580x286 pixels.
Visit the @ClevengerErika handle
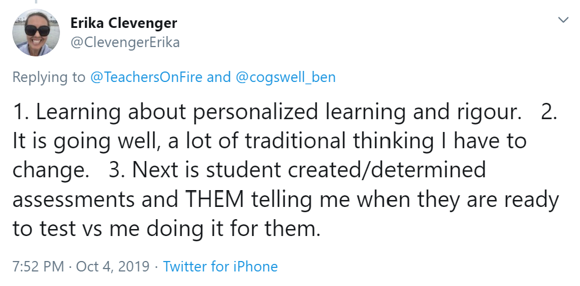[x=125, y=42]
